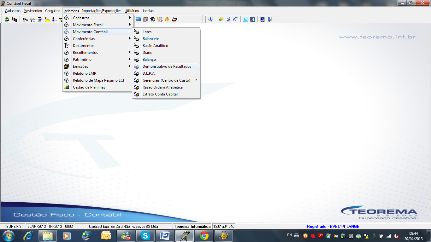This screenshot has height=242, width=431.
Task: Click the telephone icon in the toolbar
Action: point(153,19)
